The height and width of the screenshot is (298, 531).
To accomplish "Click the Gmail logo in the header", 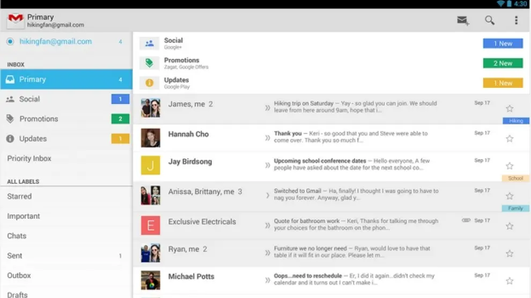I will tap(15, 20).
